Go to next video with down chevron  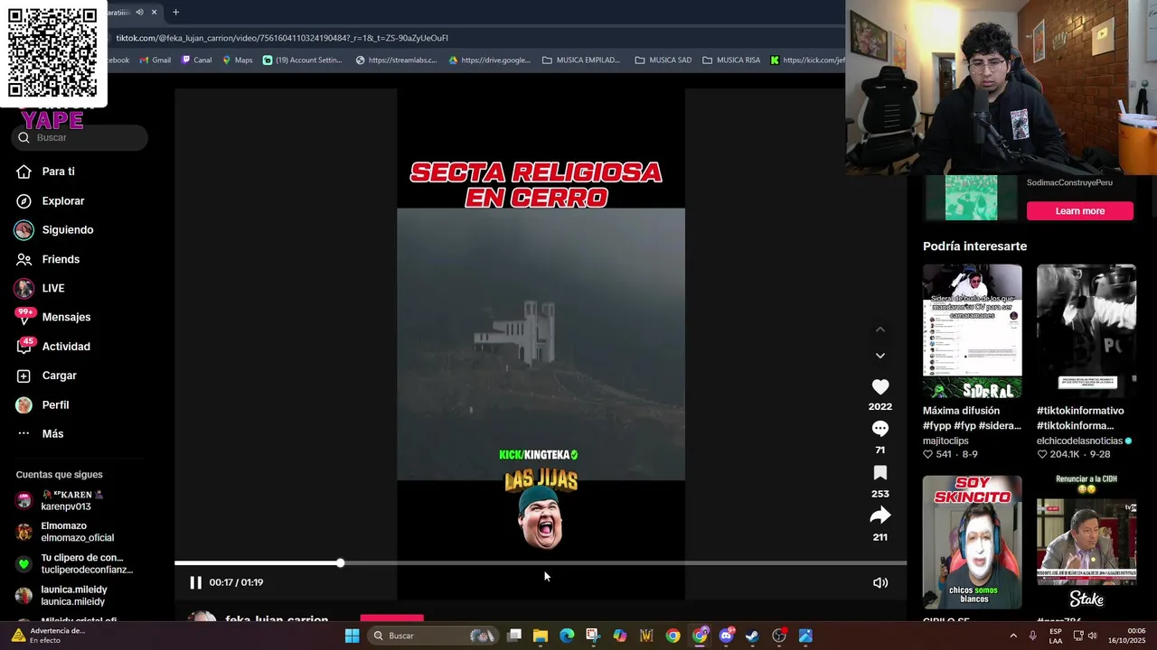(880, 356)
